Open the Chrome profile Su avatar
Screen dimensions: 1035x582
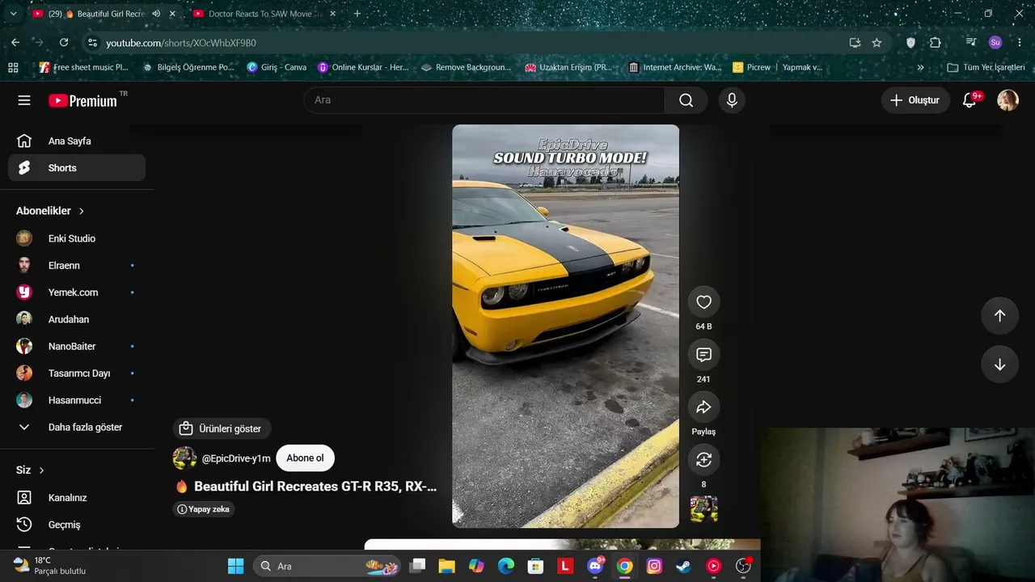point(995,43)
